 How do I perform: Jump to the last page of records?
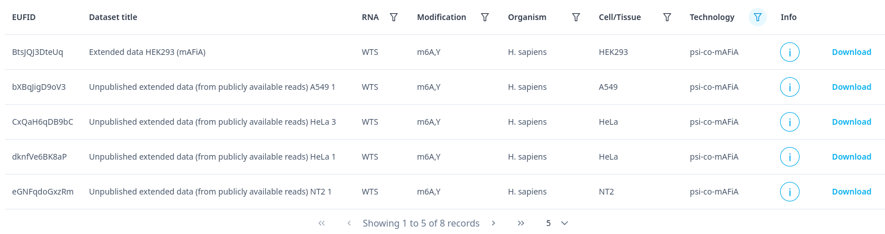521,223
